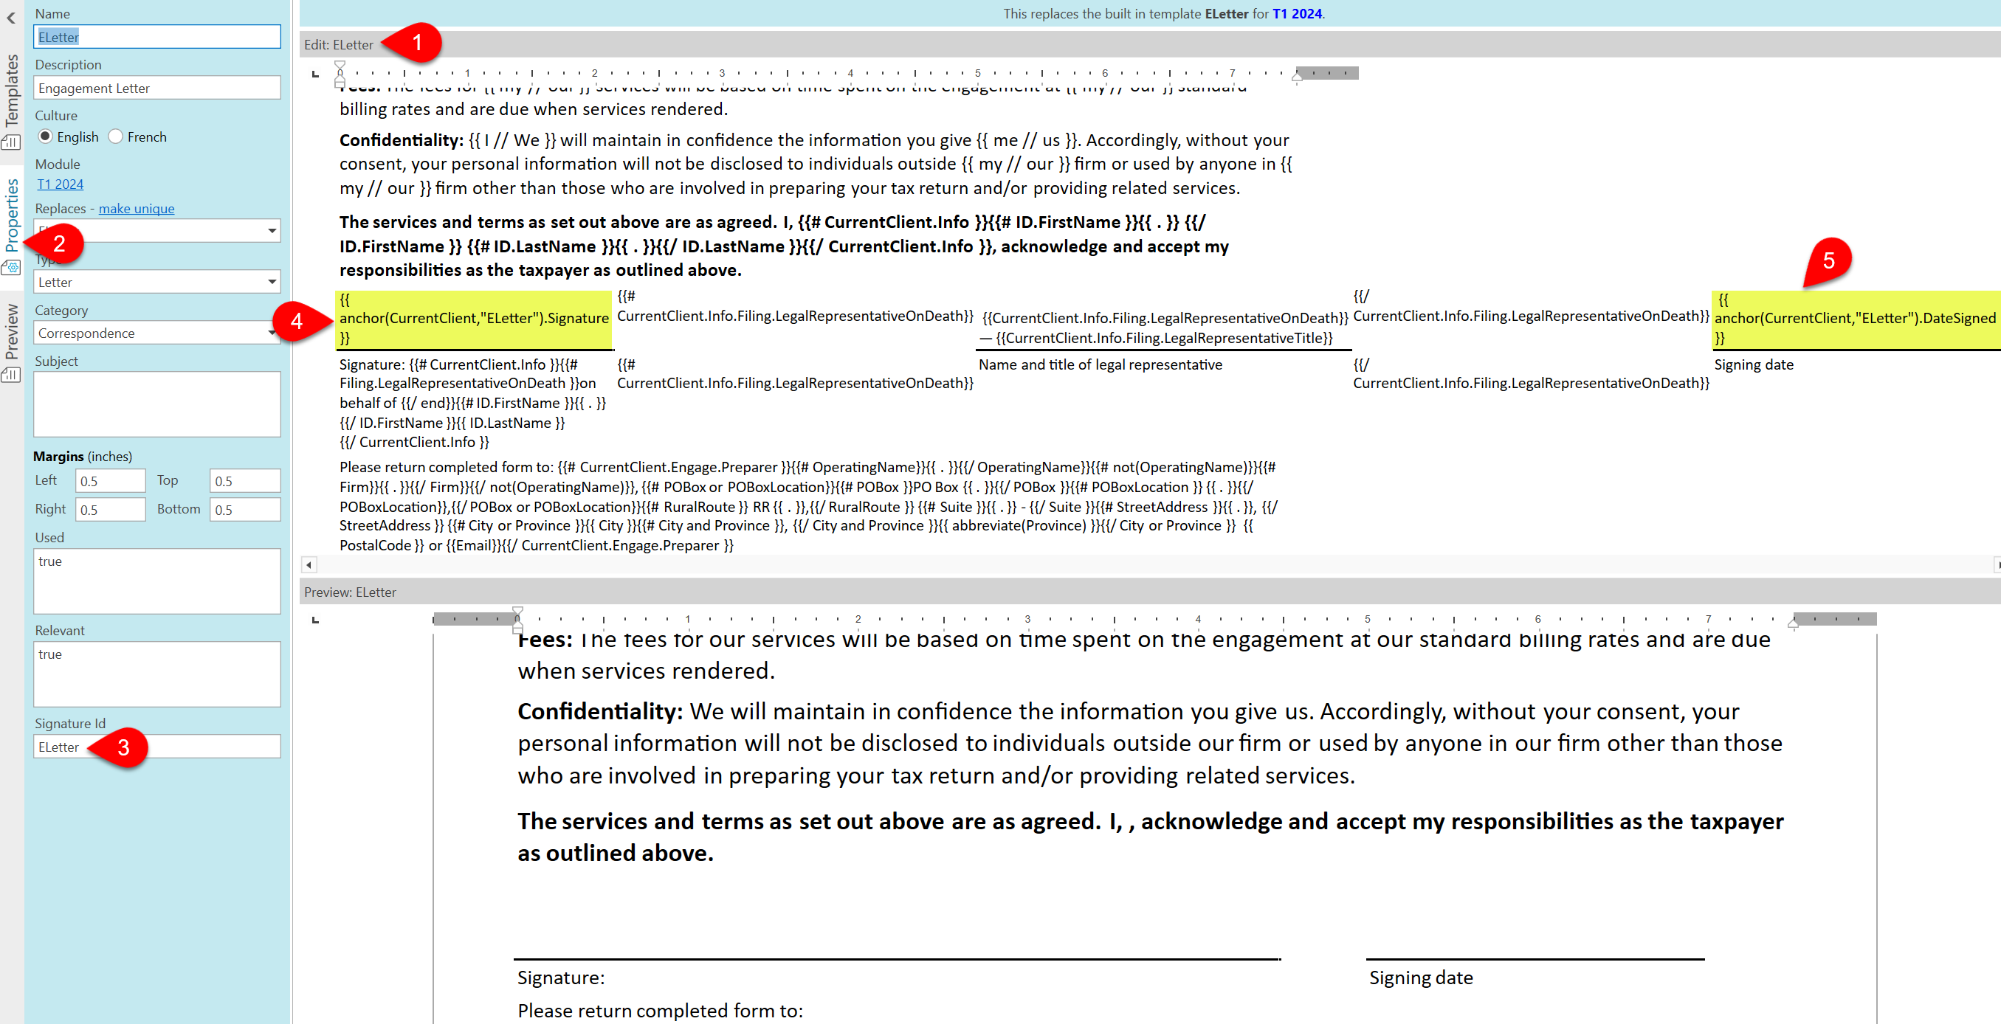Click the Relevant condition text box

(x=157, y=674)
